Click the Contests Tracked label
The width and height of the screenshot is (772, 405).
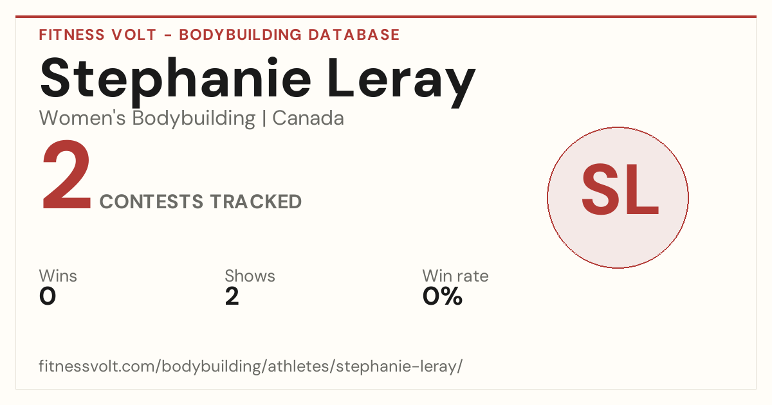coord(201,202)
